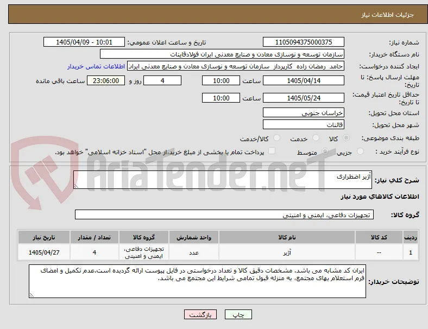Click the resize handle of description textarea
The image size is (428, 329).
(76, 186)
